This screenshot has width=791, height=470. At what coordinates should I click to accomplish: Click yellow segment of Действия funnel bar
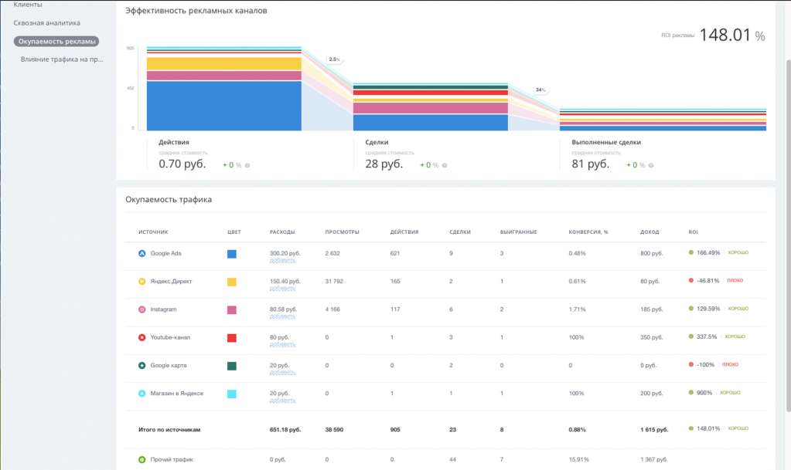point(224,63)
